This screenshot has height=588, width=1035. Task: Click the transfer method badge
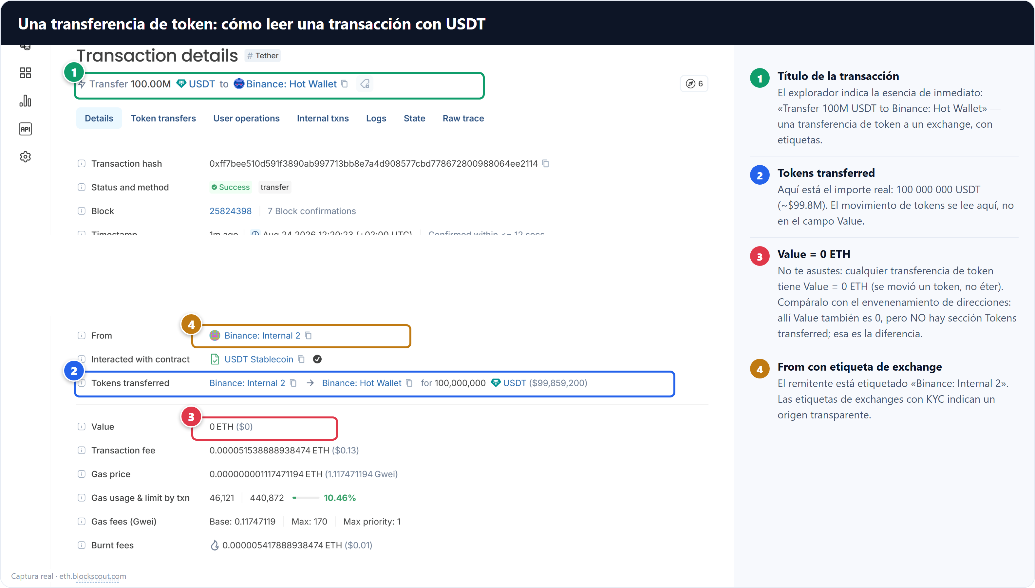point(275,187)
